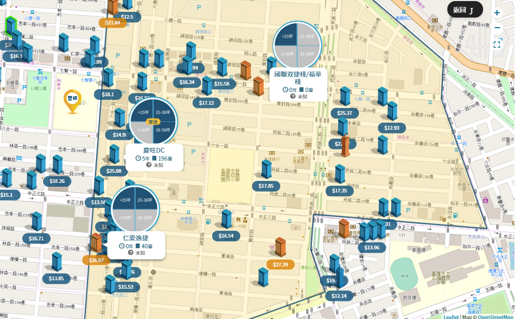This screenshot has height=319, width=515.
Task: Select the $16.71 price label
Action: (x=36, y=238)
